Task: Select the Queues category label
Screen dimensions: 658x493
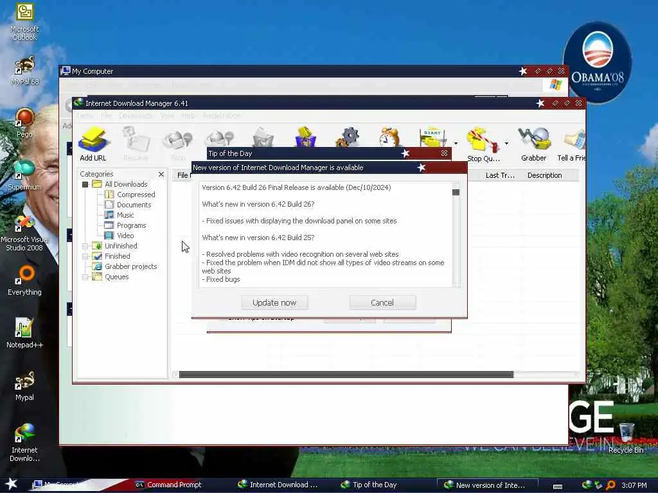Action: tap(117, 277)
